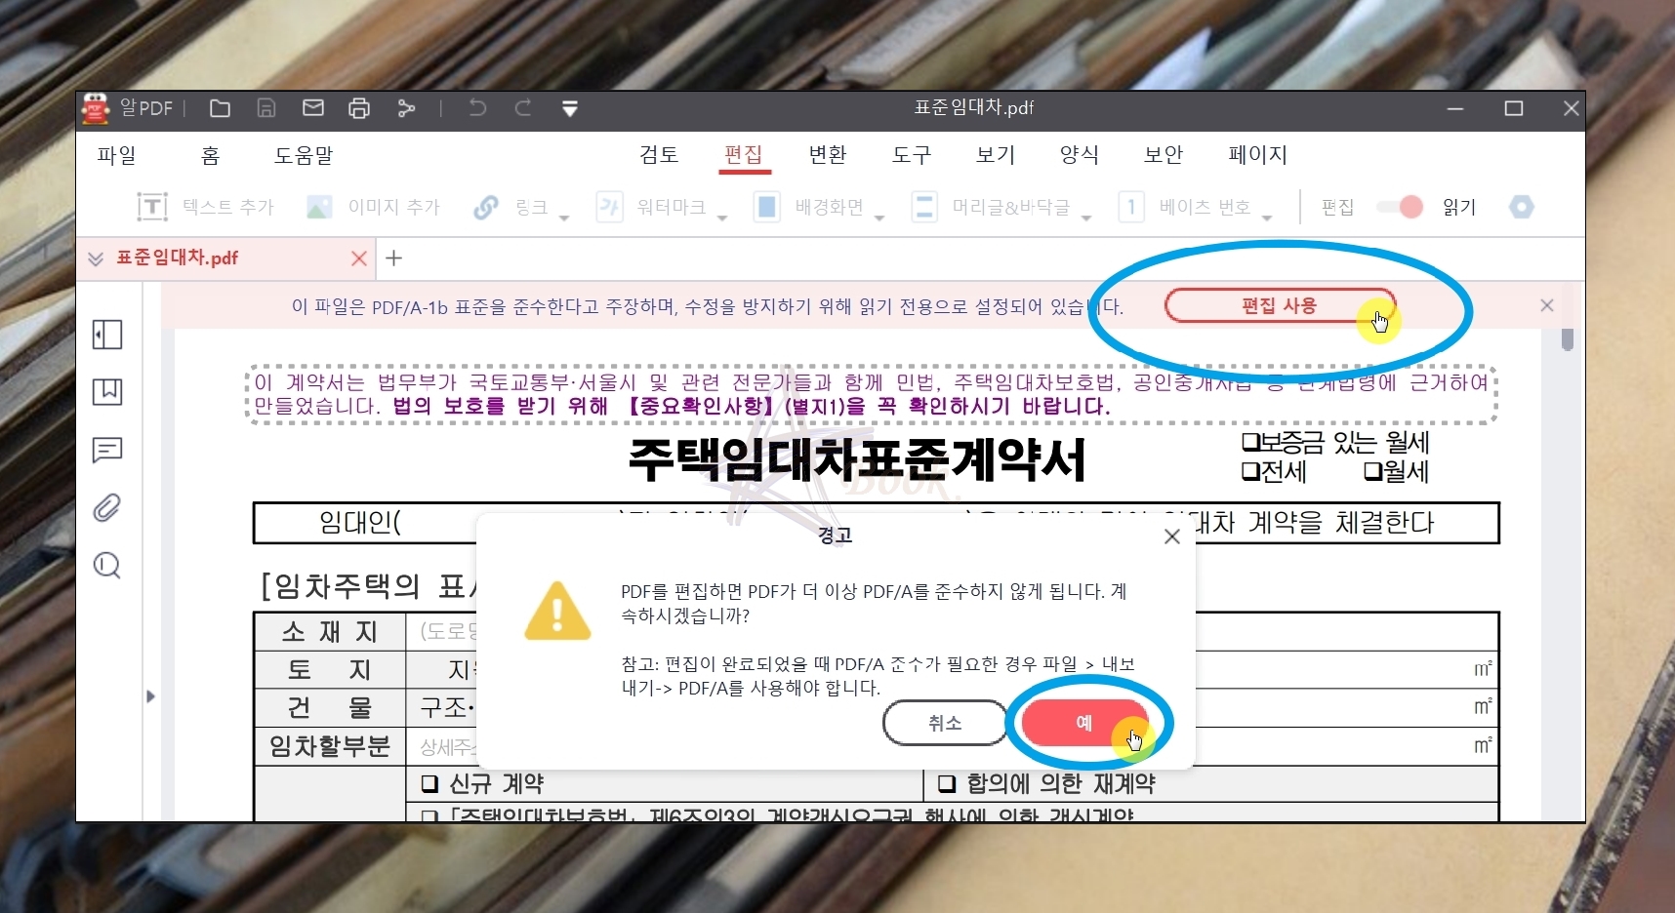Expand the tab list chevron

[x=95, y=258]
